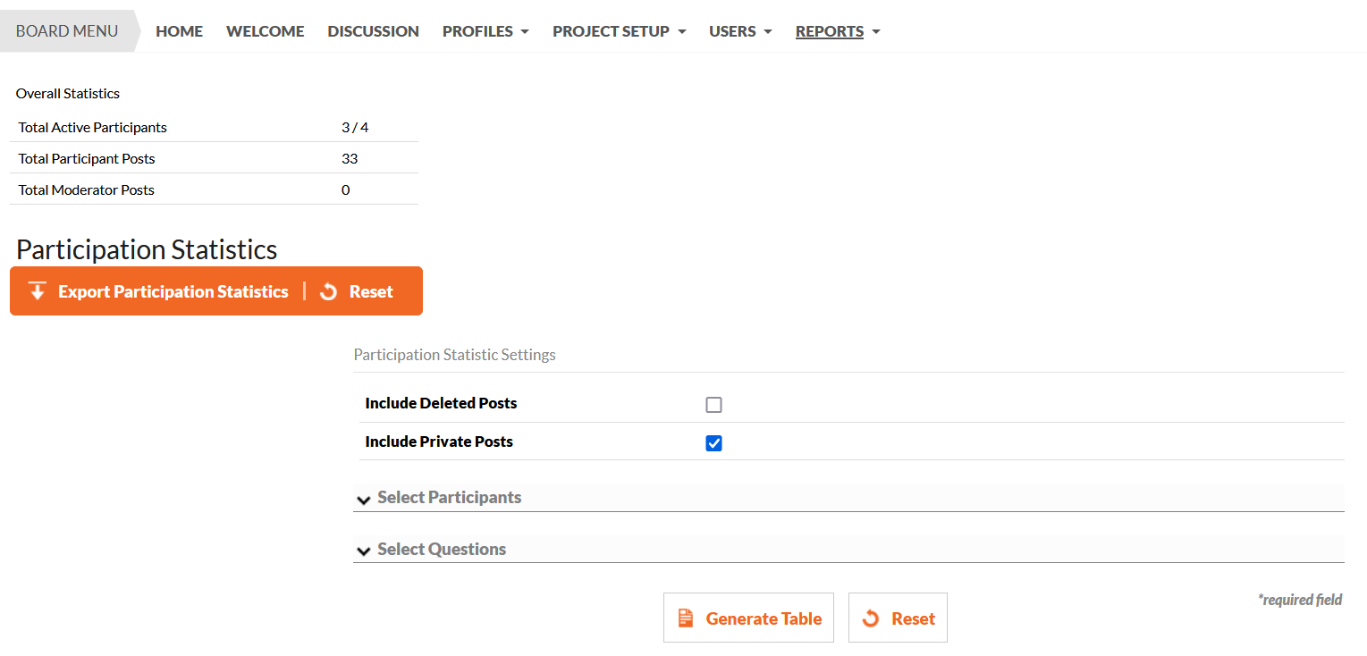The width and height of the screenshot is (1367, 656).
Task: Expand the Select Questions section
Action: (848, 550)
